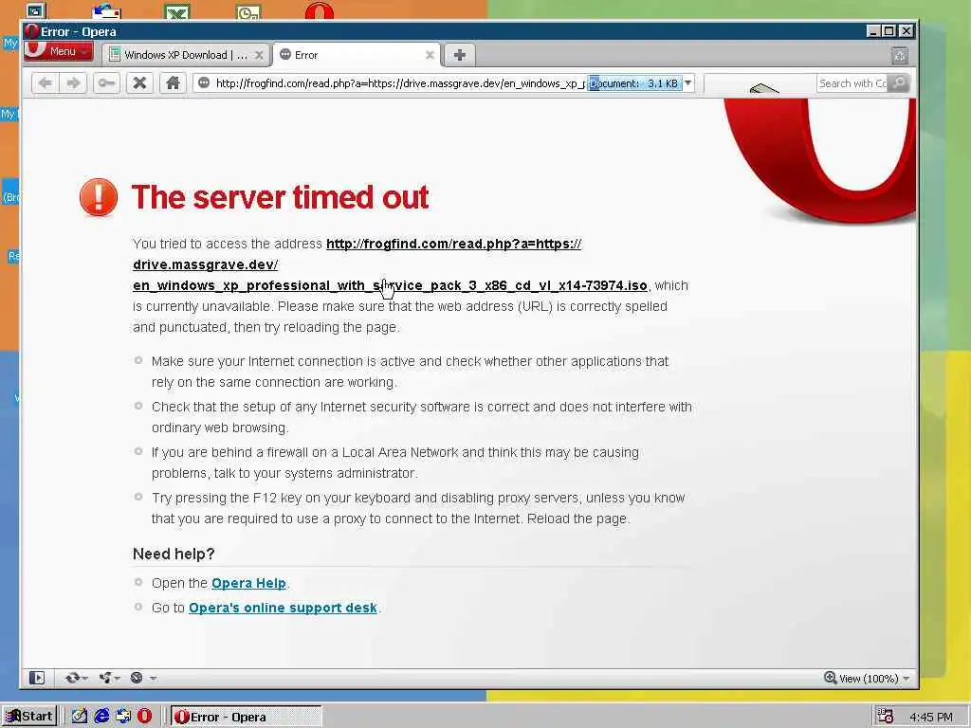Click the Show Desktop quick launch icon
This screenshot has height=728, width=971.
tap(123, 717)
